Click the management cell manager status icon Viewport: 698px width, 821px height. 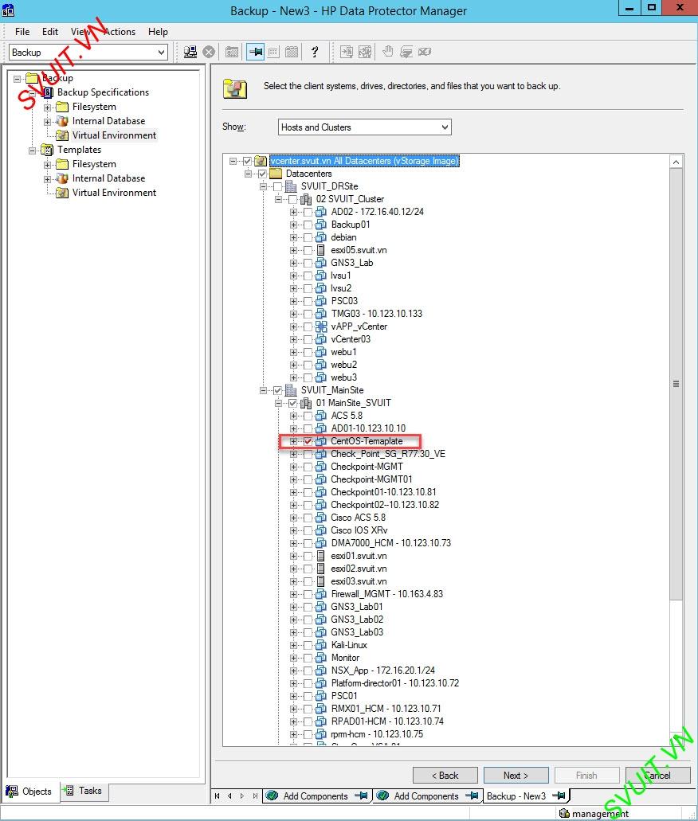tap(564, 813)
